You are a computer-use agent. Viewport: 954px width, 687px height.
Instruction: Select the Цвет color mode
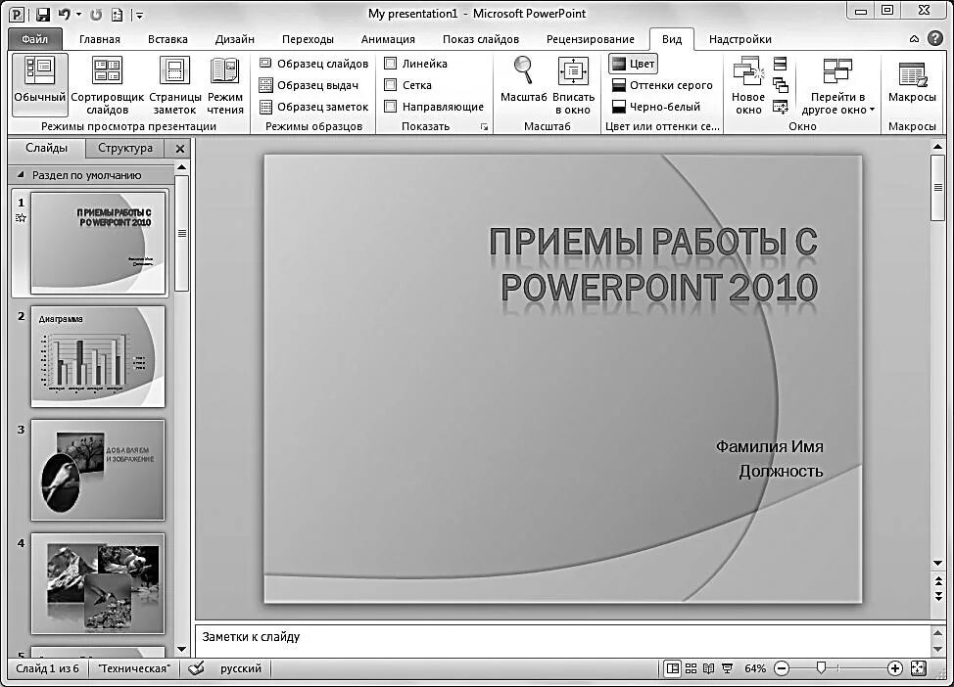[x=634, y=64]
